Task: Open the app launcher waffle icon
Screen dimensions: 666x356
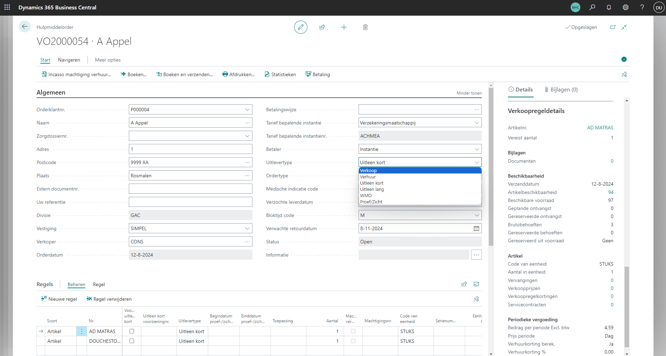Action: [x=7, y=7]
